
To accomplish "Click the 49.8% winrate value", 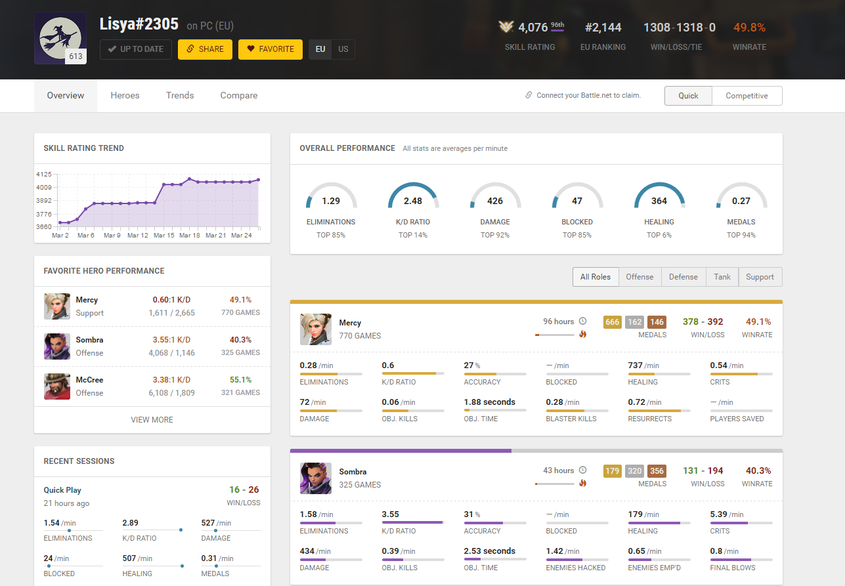I will click(x=750, y=28).
